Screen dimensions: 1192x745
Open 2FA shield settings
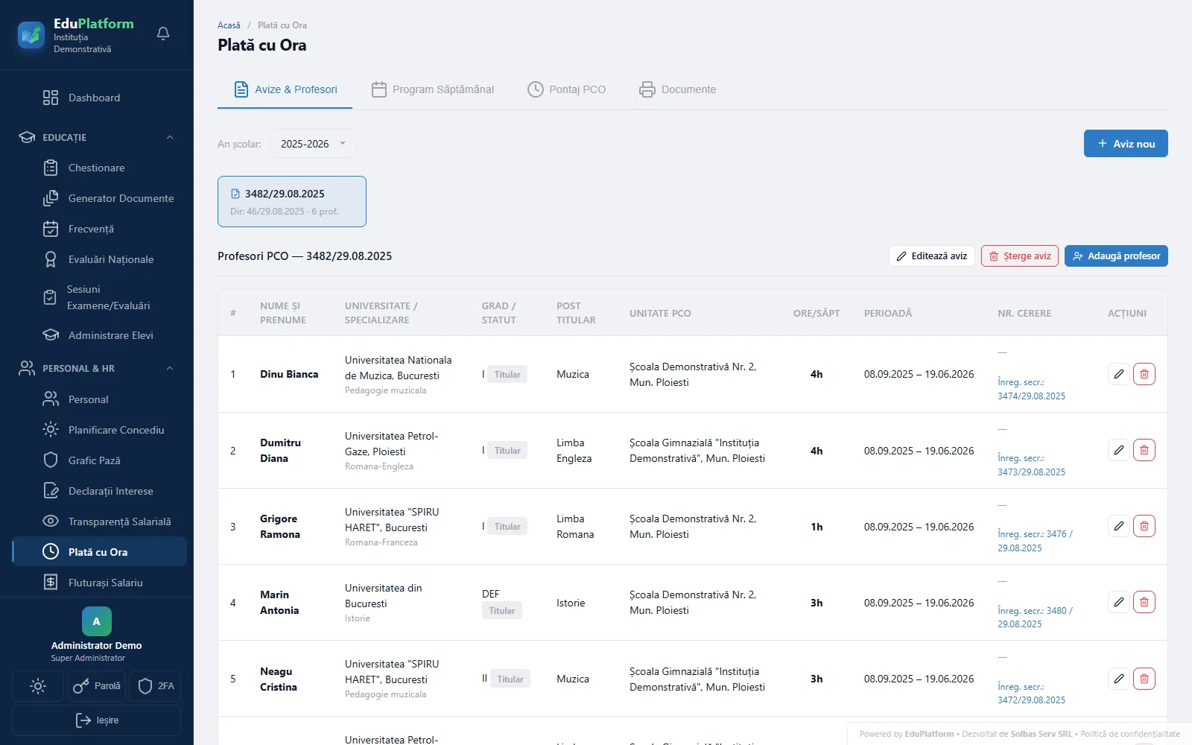(x=156, y=686)
